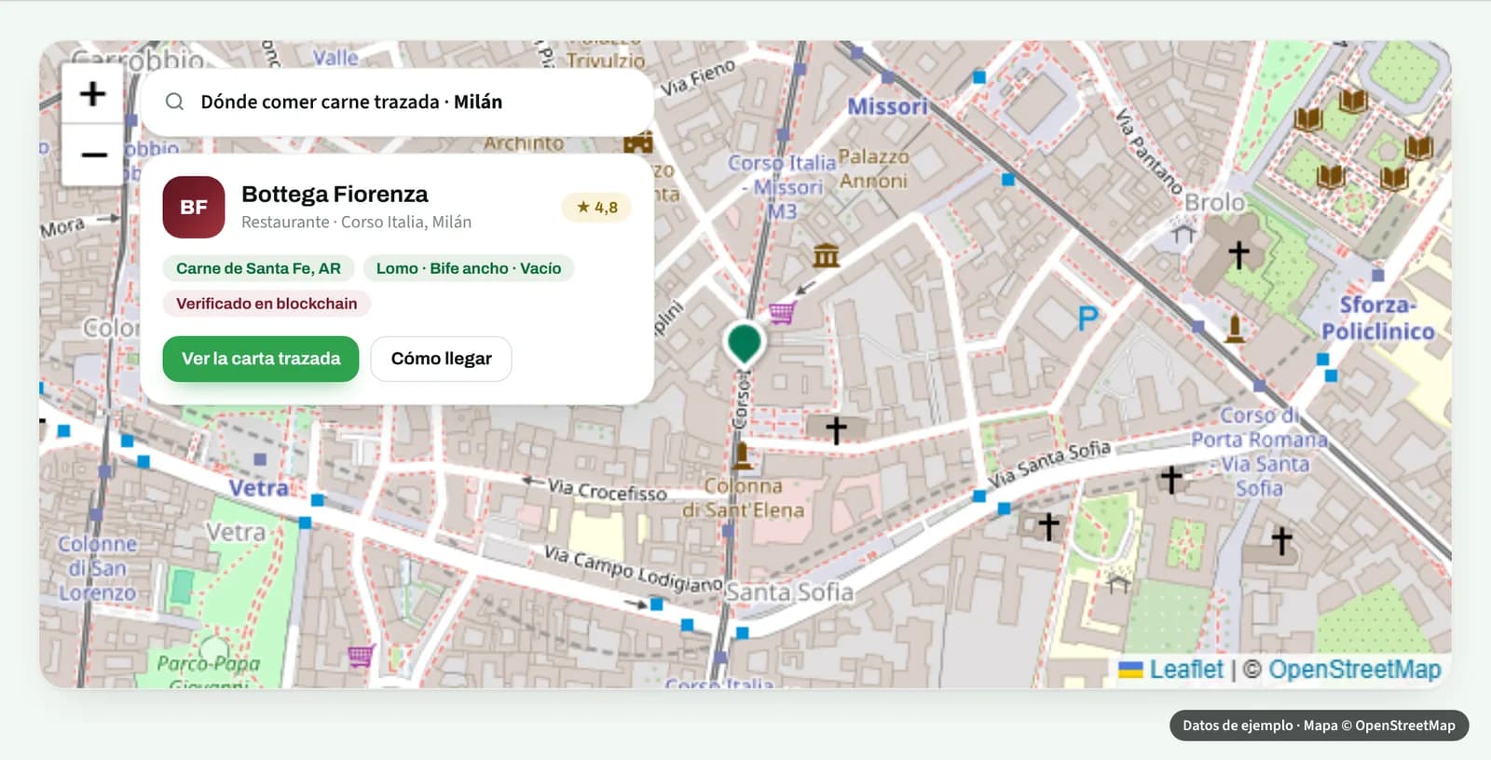
Task: Click the Colonna di Sant'Elena monument icon
Action: coord(743,455)
